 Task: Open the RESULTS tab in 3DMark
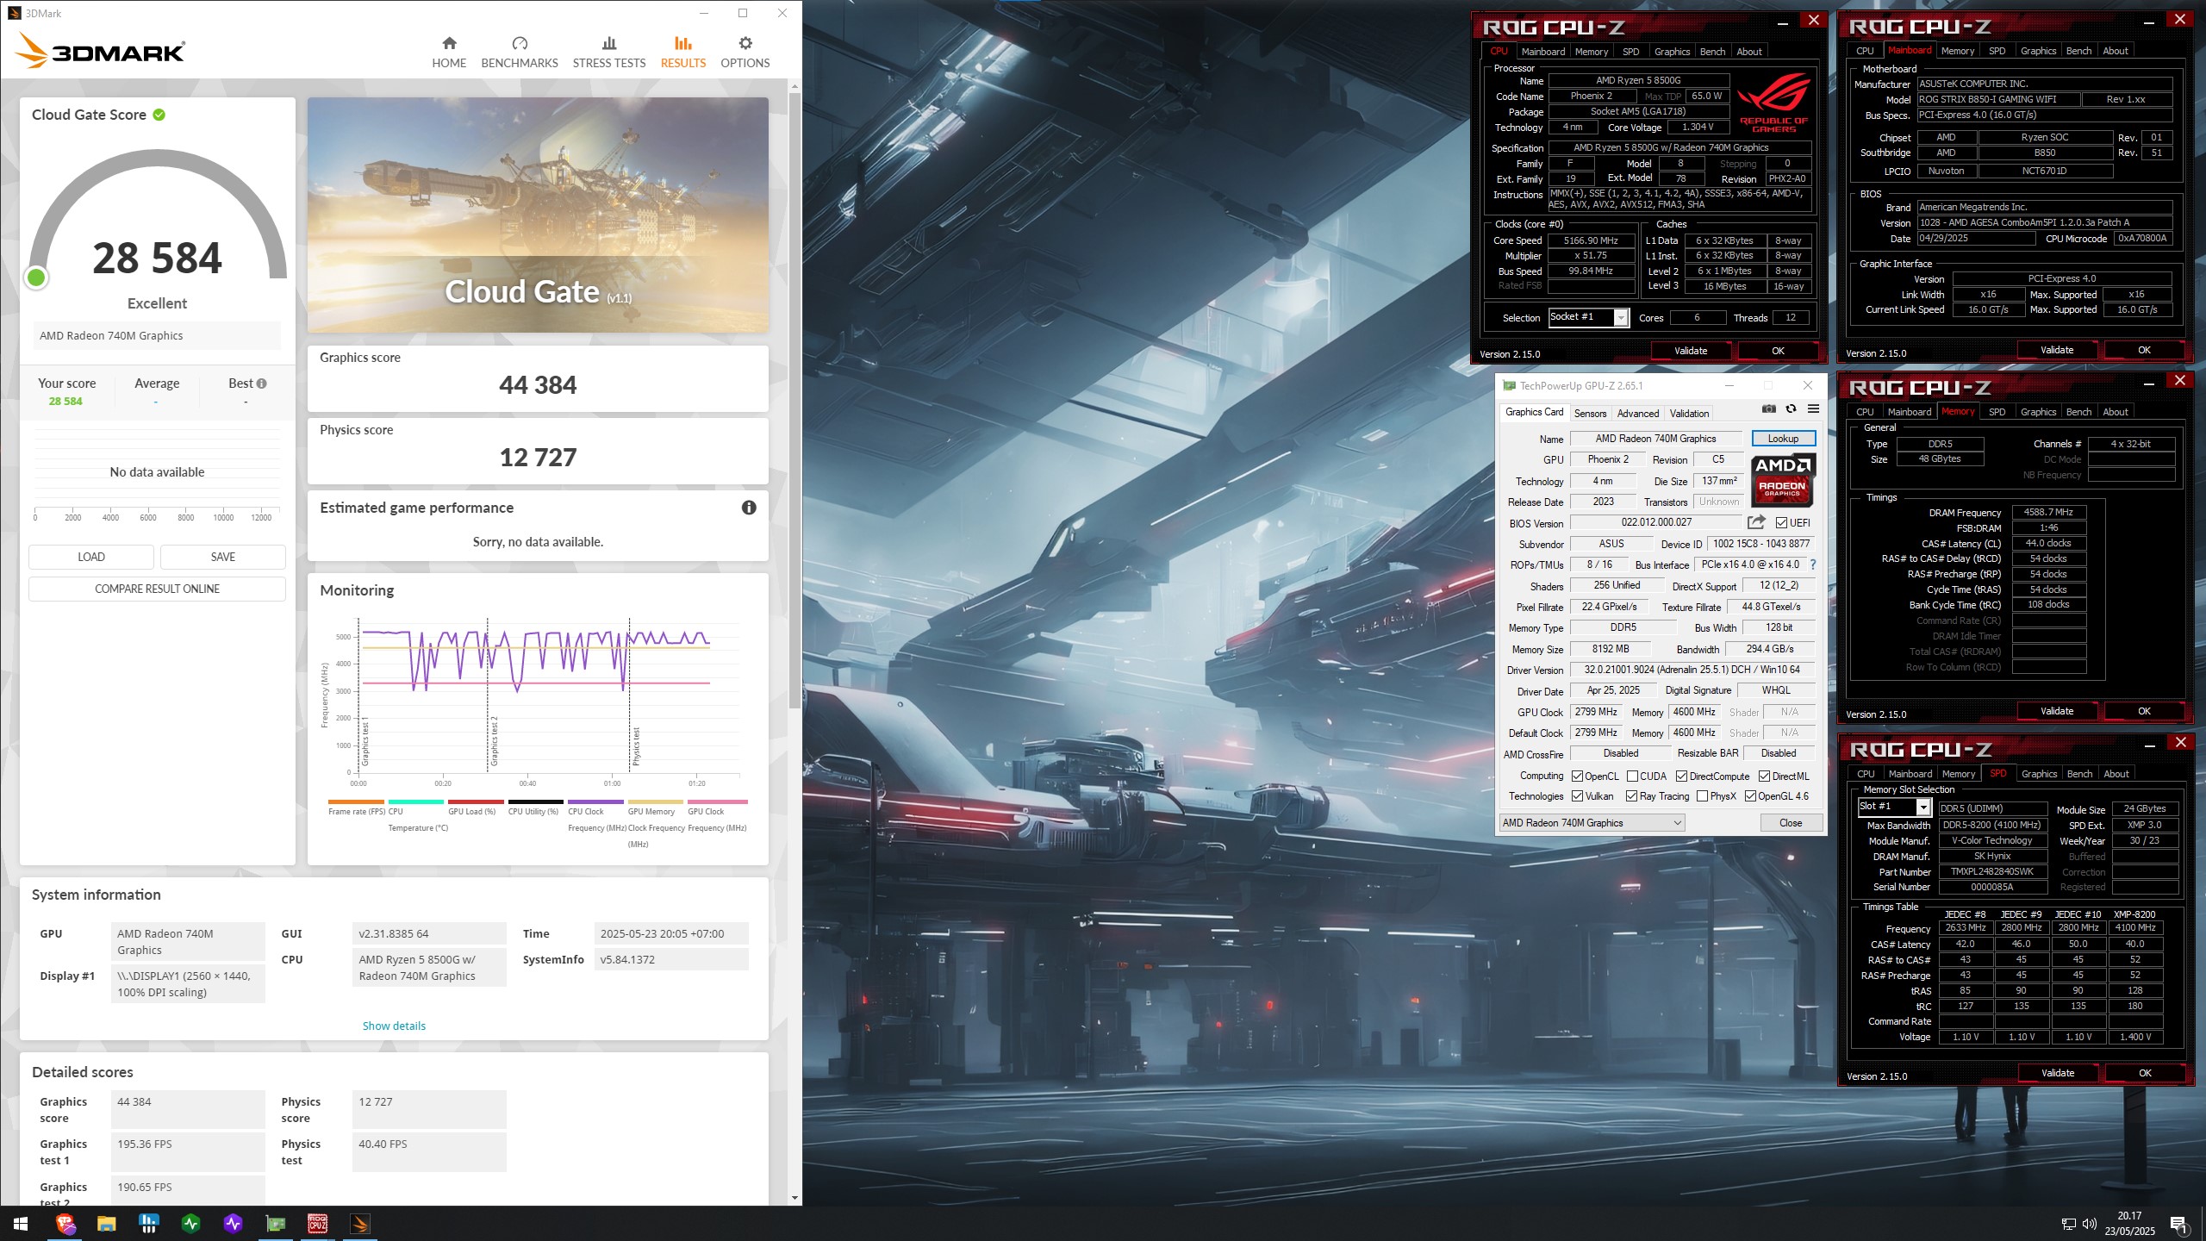coord(683,52)
